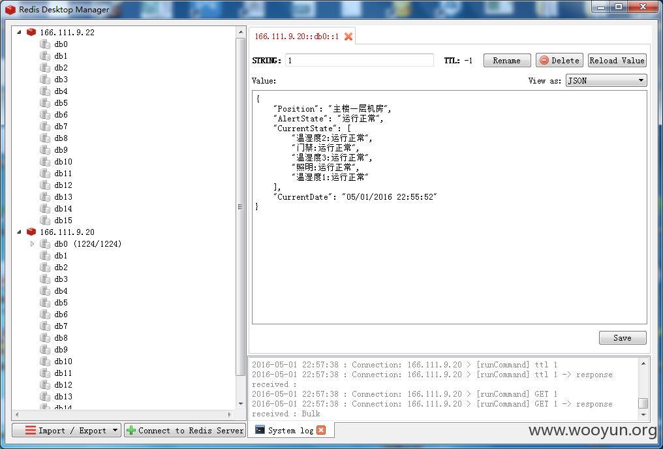Click the tree horizontal scrollbar left arrow
Image resolution: width=663 pixels, height=449 pixels.
click(17, 414)
